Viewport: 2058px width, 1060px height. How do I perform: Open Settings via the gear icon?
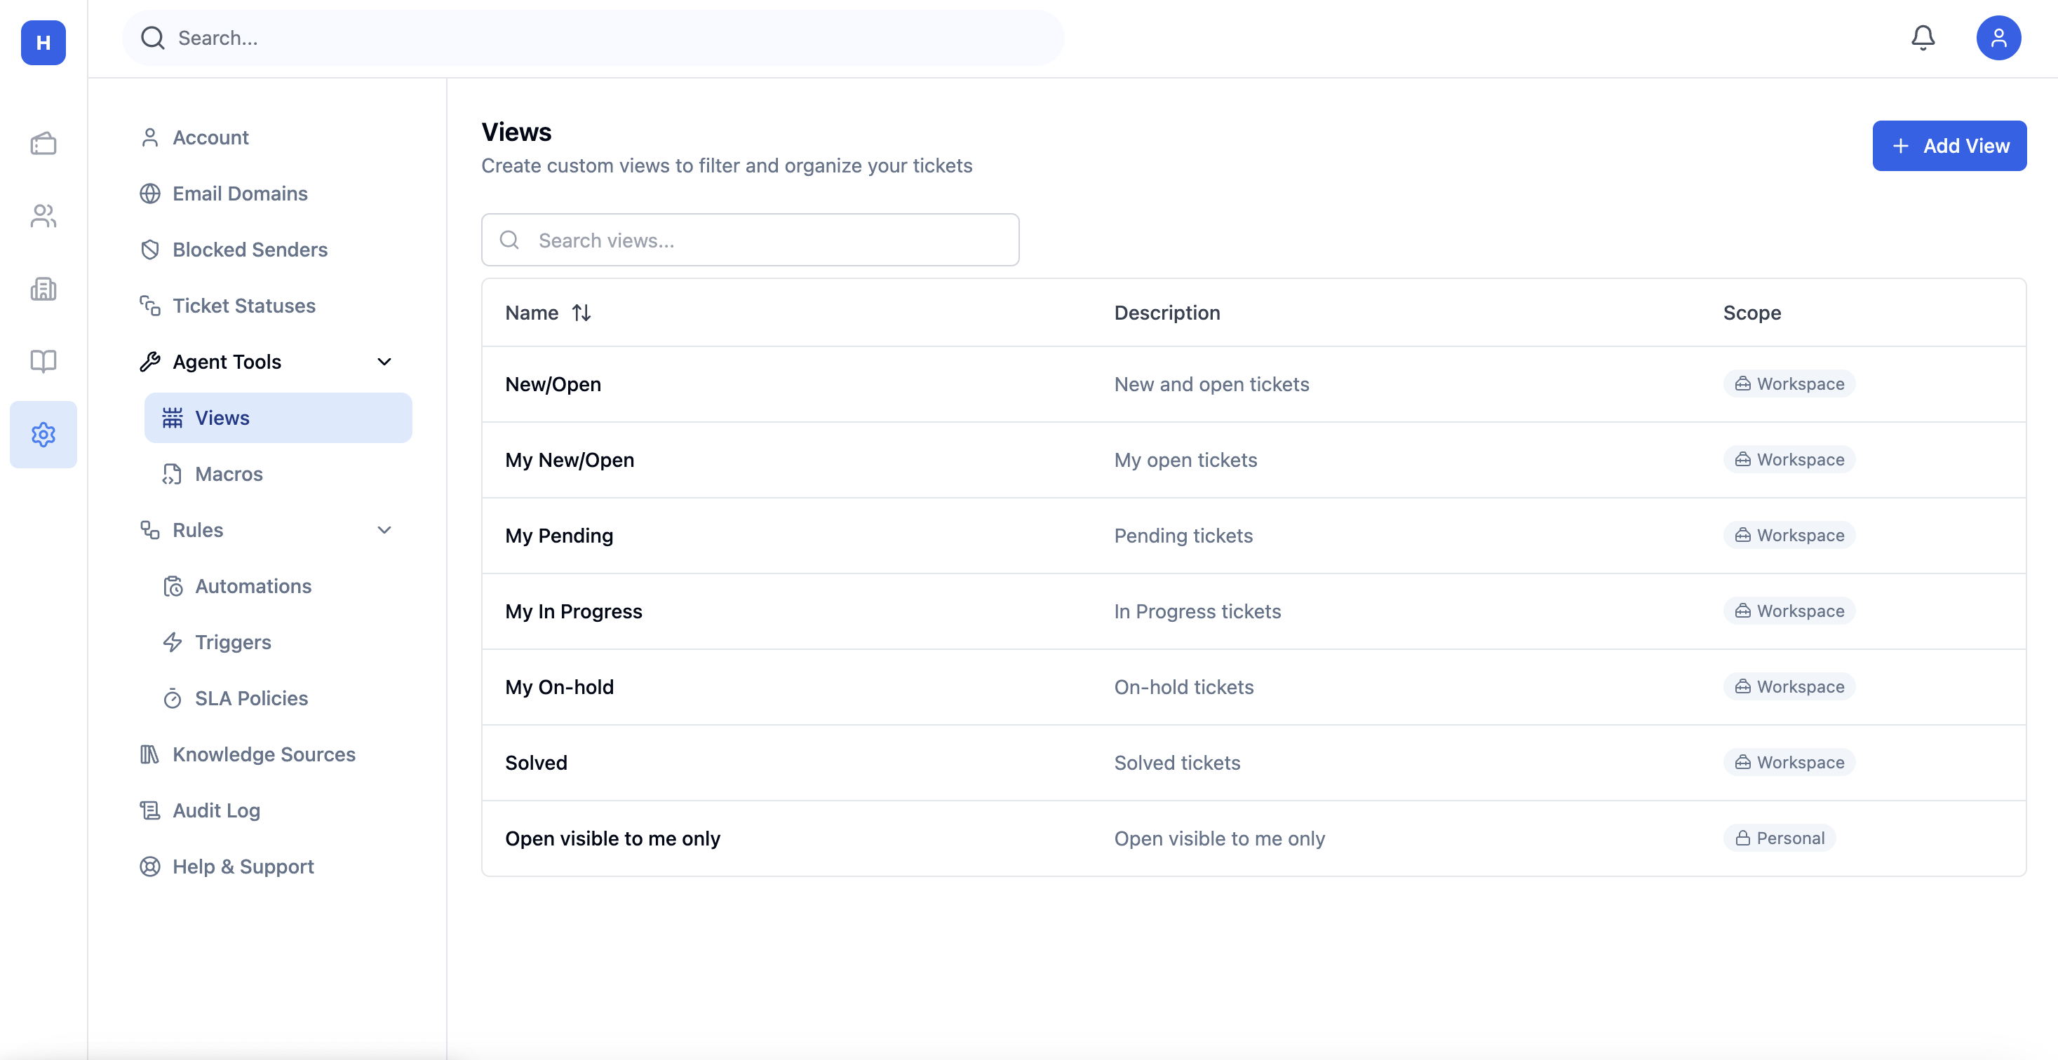coord(42,434)
